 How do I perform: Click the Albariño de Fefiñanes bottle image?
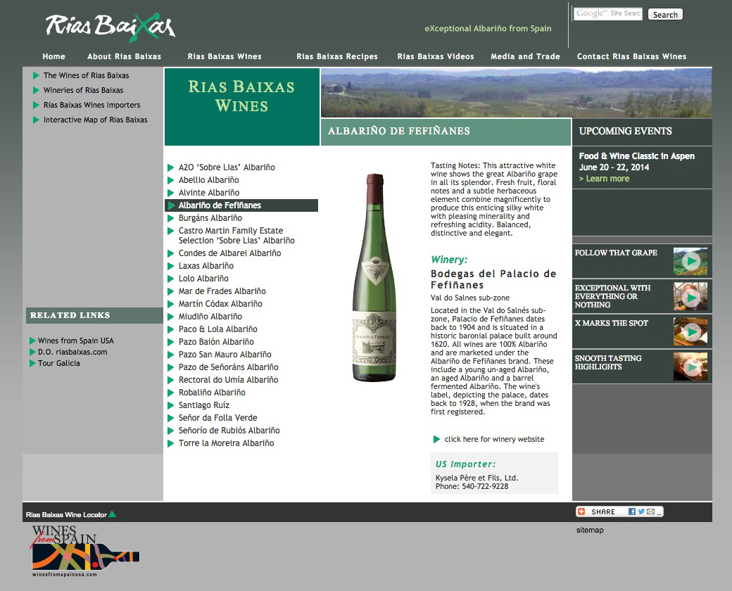374,278
